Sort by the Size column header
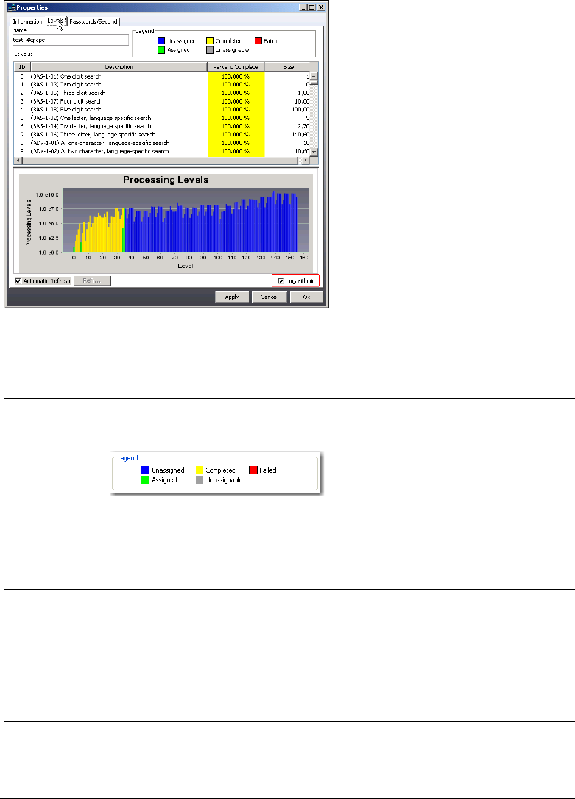 (x=288, y=67)
